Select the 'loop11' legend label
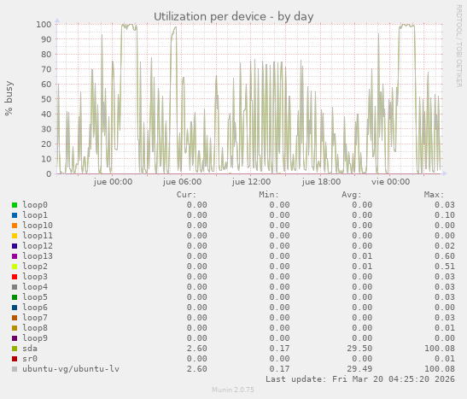Image resolution: width=467 pixels, height=399 pixels. pos(38,236)
